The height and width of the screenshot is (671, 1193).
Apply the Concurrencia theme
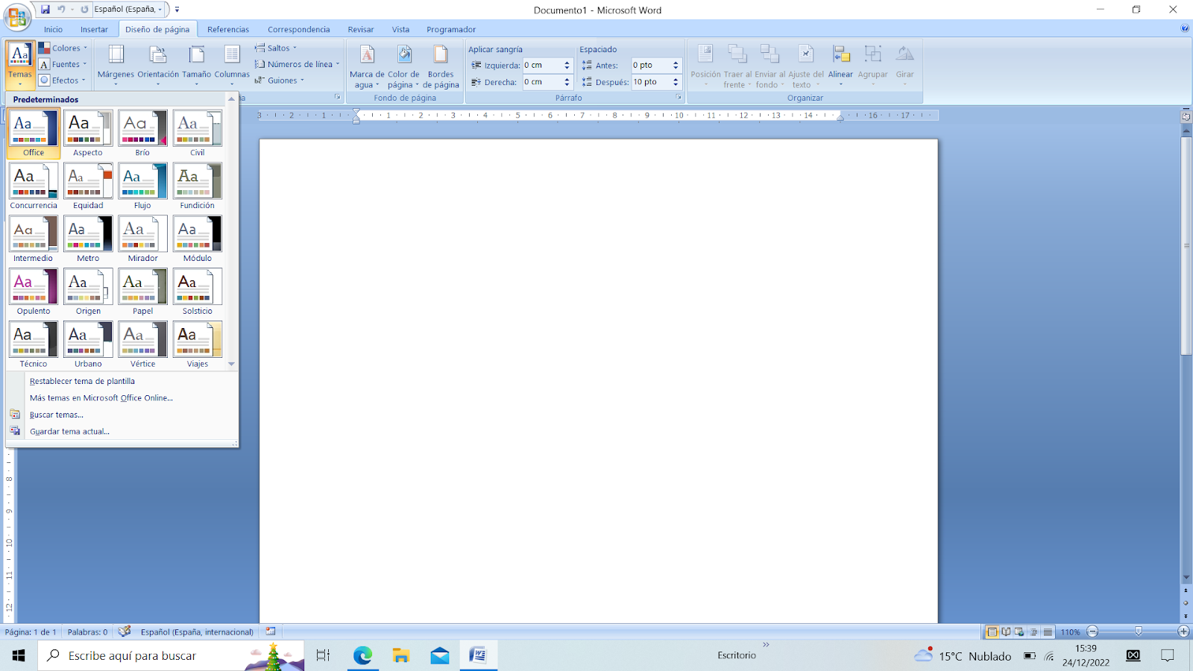(34, 186)
